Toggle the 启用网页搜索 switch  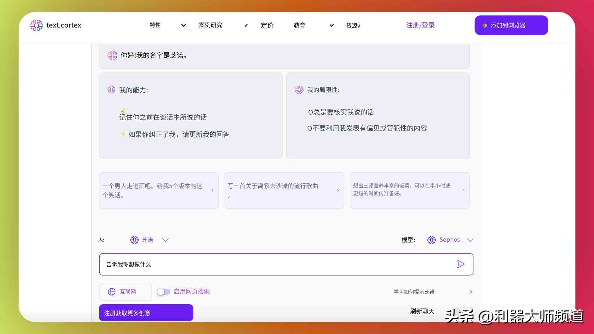(163, 291)
